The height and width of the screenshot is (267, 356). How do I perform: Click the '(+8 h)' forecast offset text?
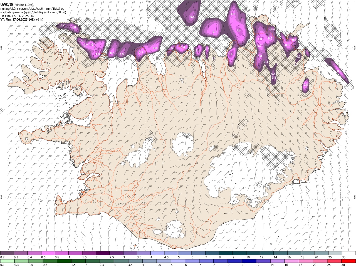(x=38, y=19)
